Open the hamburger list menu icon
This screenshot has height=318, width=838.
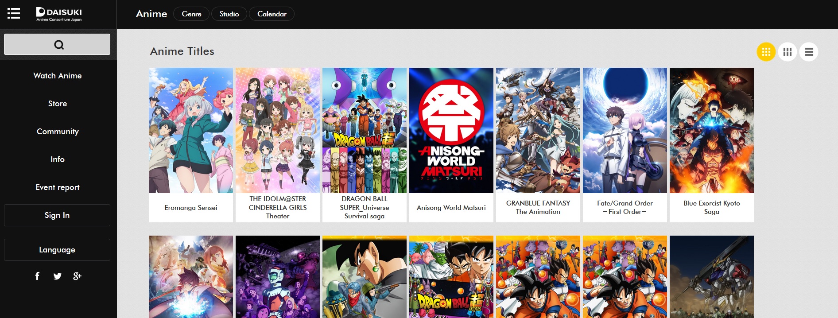click(x=14, y=13)
